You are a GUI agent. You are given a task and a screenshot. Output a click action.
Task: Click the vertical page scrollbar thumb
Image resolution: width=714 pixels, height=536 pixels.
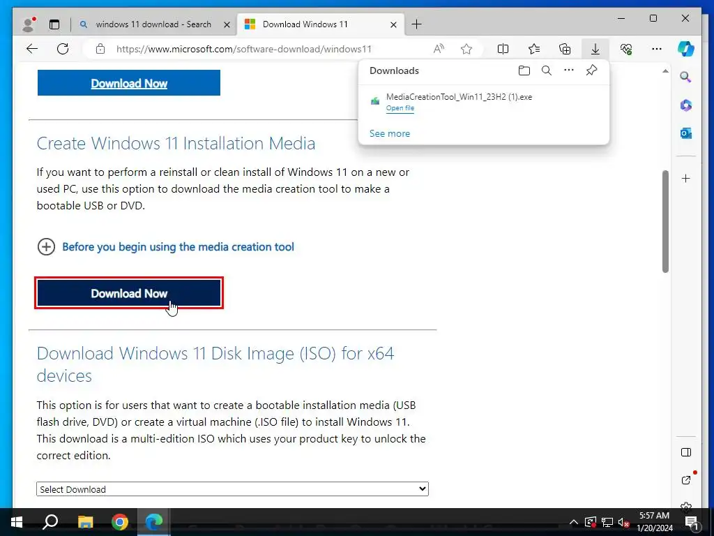[665, 221]
